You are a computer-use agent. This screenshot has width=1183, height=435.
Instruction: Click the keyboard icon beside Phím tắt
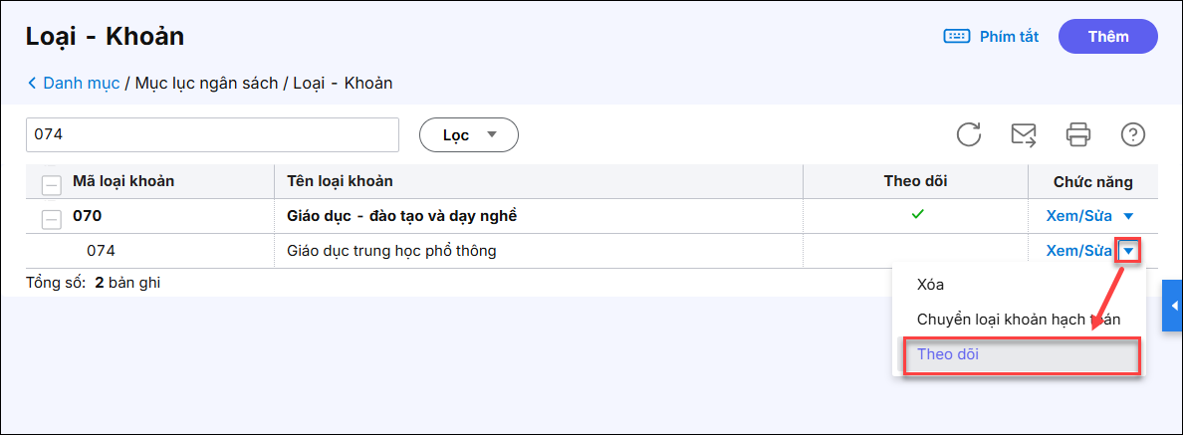click(x=956, y=37)
